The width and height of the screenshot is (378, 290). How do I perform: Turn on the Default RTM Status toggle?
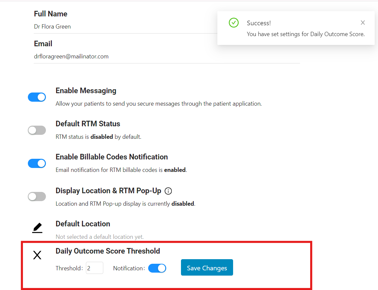click(37, 130)
